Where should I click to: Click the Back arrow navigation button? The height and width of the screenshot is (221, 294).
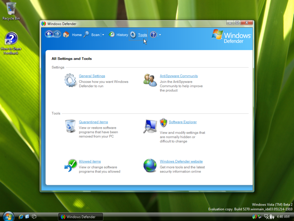[x=49, y=34]
